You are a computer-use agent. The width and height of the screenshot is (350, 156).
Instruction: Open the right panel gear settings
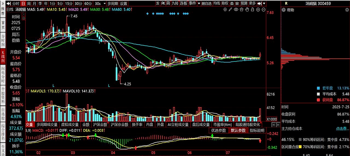pyautogui.click(x=347, y=10)
